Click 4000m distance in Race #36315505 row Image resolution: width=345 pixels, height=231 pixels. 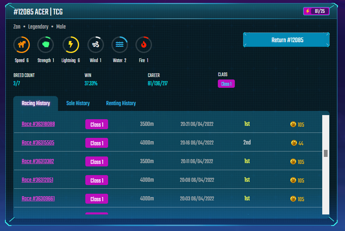coord(147,142)
